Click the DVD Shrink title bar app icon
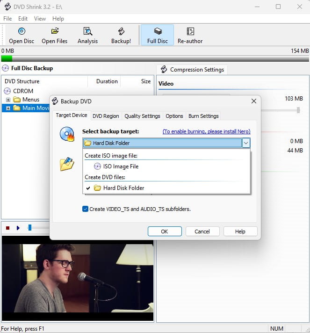The width and height of the screenshot is (310, 333). pyautogui.click(x=7, y=7)
